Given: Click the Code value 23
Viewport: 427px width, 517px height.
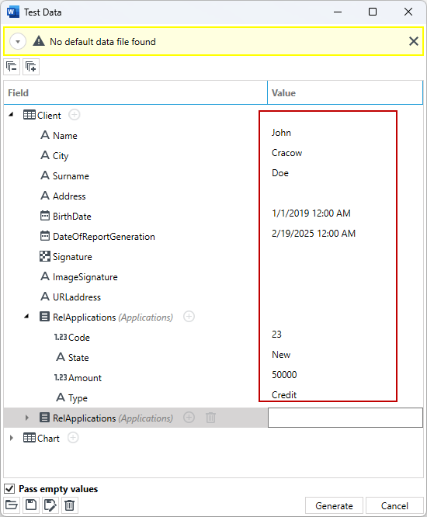Looking at the screenshot, I should click(276, 335).
